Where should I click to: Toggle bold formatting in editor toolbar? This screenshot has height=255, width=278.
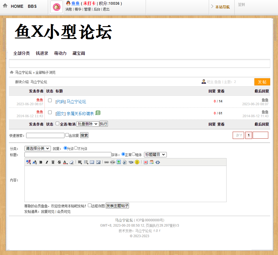point(41,162)
